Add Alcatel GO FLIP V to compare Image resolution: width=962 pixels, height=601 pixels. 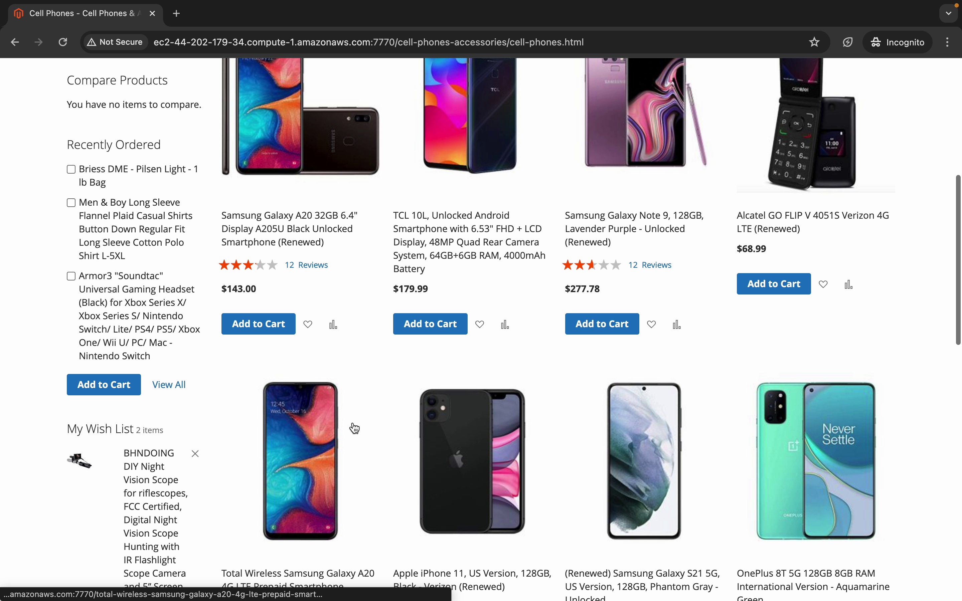coord(848,284)
